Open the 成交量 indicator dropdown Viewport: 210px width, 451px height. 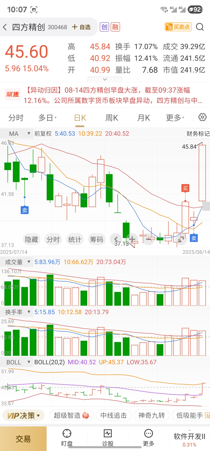pyautogui.click(x=16, y=262)
